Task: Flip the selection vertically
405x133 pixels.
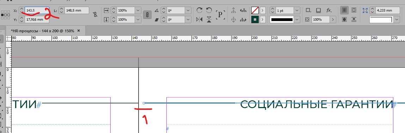Action: (209, 19)
